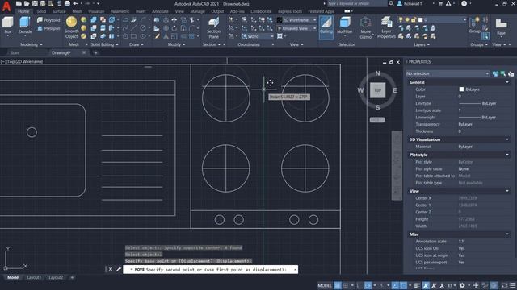
Task: Open the Autodesk App Store cart icon
Action: (440, 3)
